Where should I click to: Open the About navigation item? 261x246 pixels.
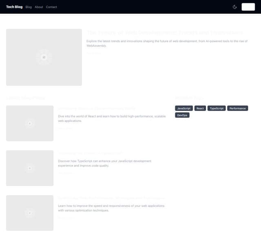click(x=39, y=7)
